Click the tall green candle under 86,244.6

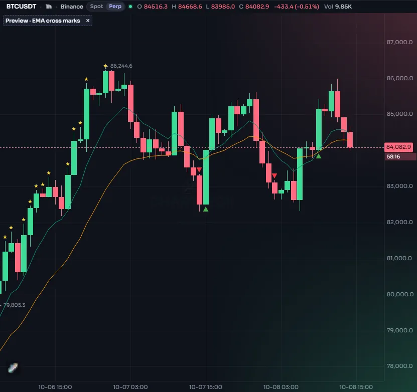(105, 82)
